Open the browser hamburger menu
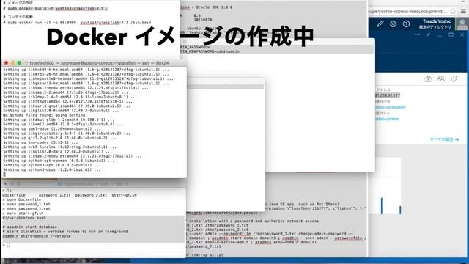Screen dimensions: 469x264 pos(463,12)
